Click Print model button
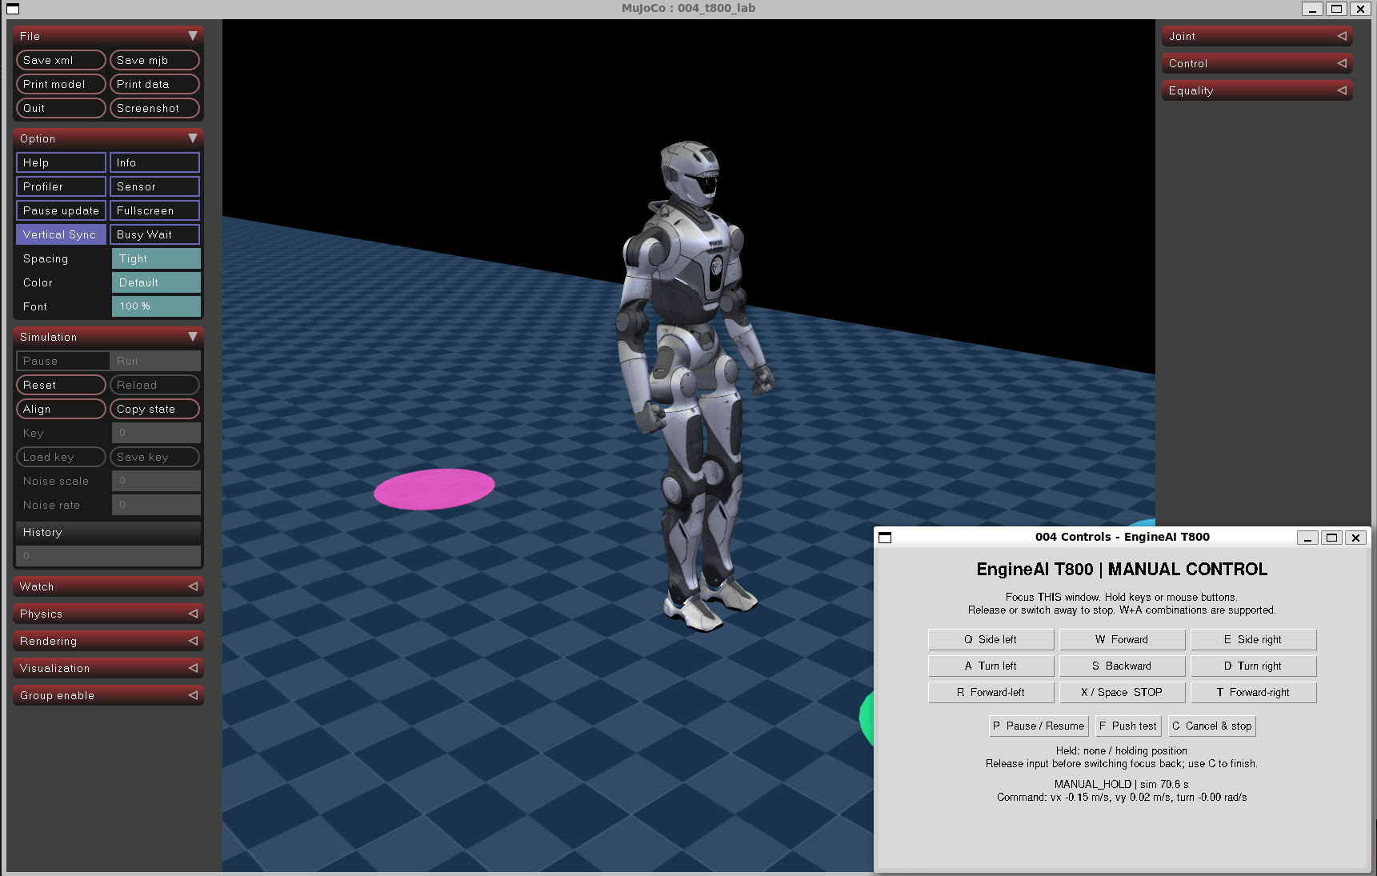Image resolution: width=1377 pixels, height=876 pixels. pyautogui.click(x=61, y=84)
